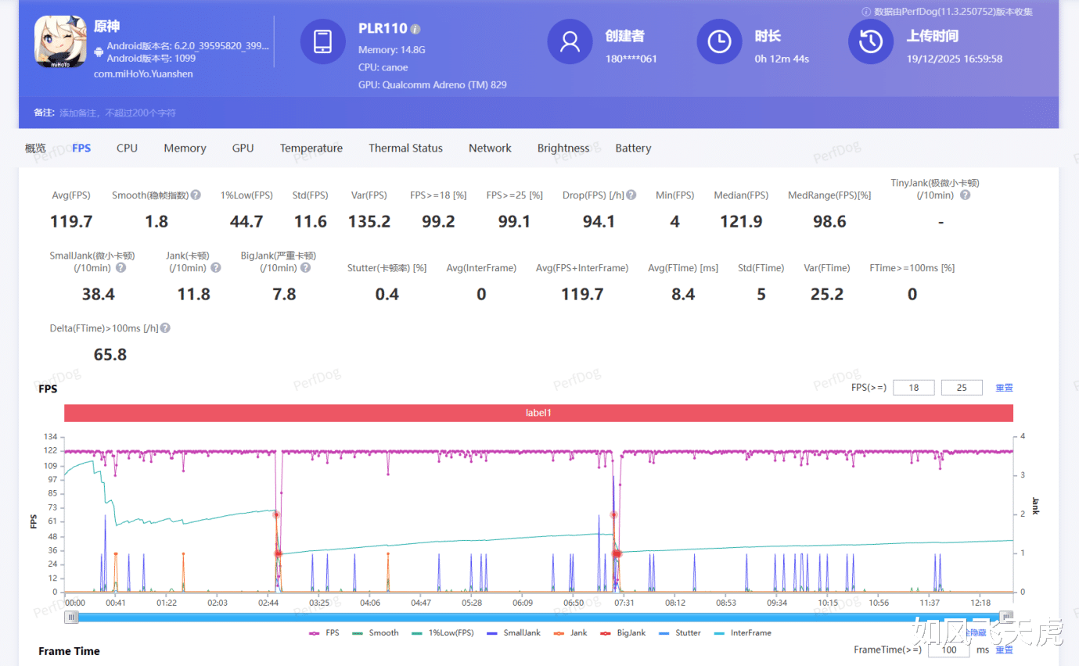The height and width of the screenshot is (666, 1079).
Task: Click the FPS threshold field showing 18
Action: coord(913,388)
